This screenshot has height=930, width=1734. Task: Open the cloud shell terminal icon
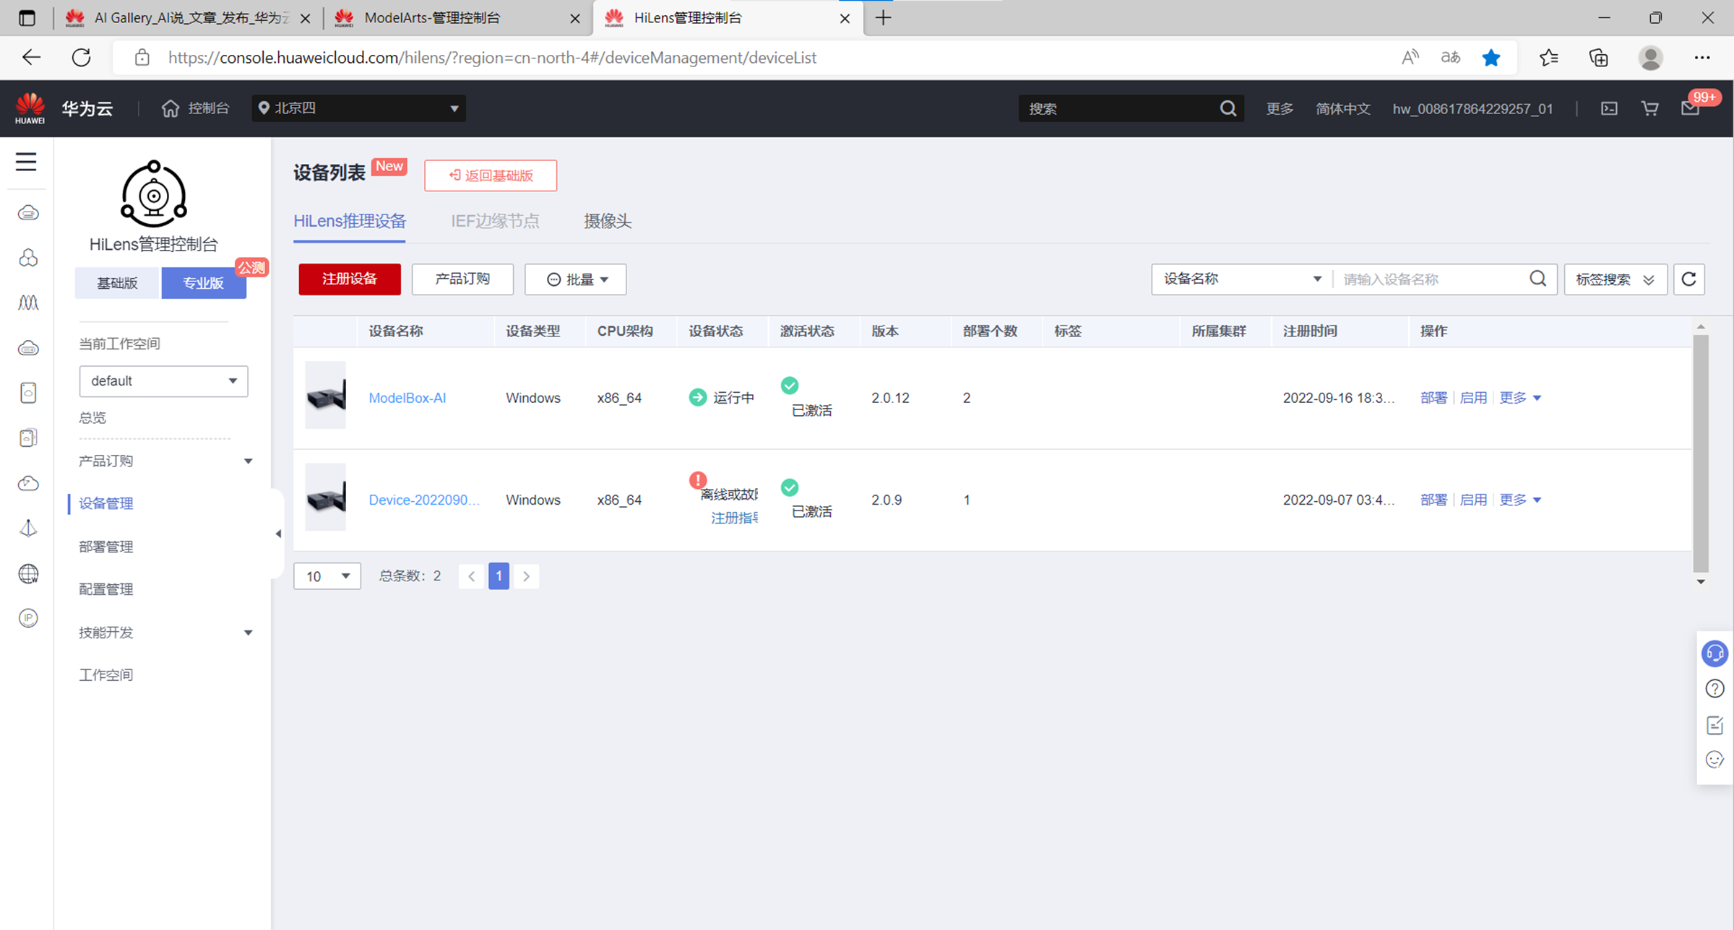coord(1609,108)
